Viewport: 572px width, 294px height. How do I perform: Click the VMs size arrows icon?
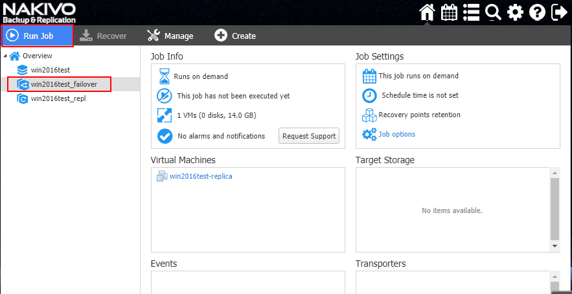[x=165, y=115]
